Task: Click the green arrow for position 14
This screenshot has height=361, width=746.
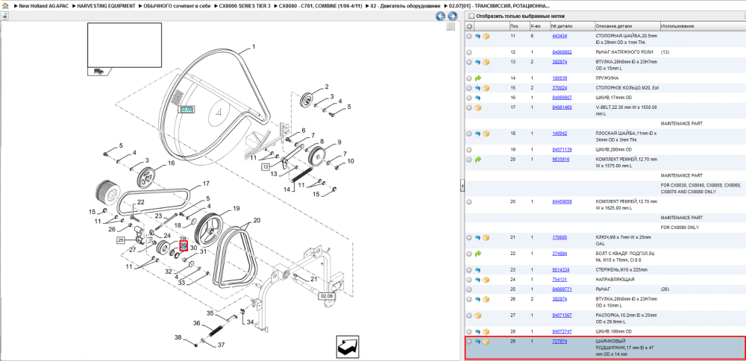Action: (x=477, y=78)
